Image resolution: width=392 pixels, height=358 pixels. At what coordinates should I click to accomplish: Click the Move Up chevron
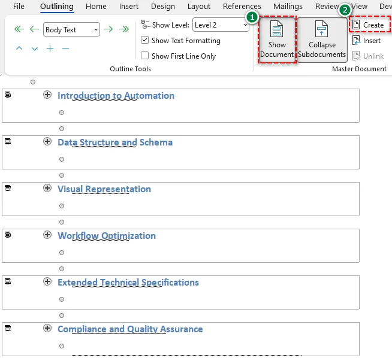pyautogui.click(x=19, y=48)
